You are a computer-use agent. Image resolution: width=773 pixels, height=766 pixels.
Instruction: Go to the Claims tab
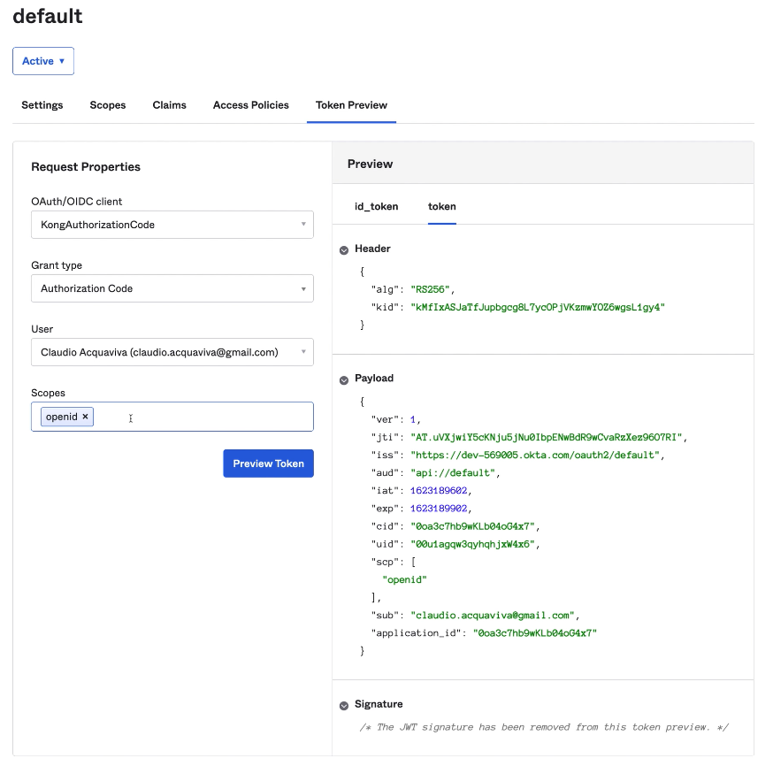[169, 105]
